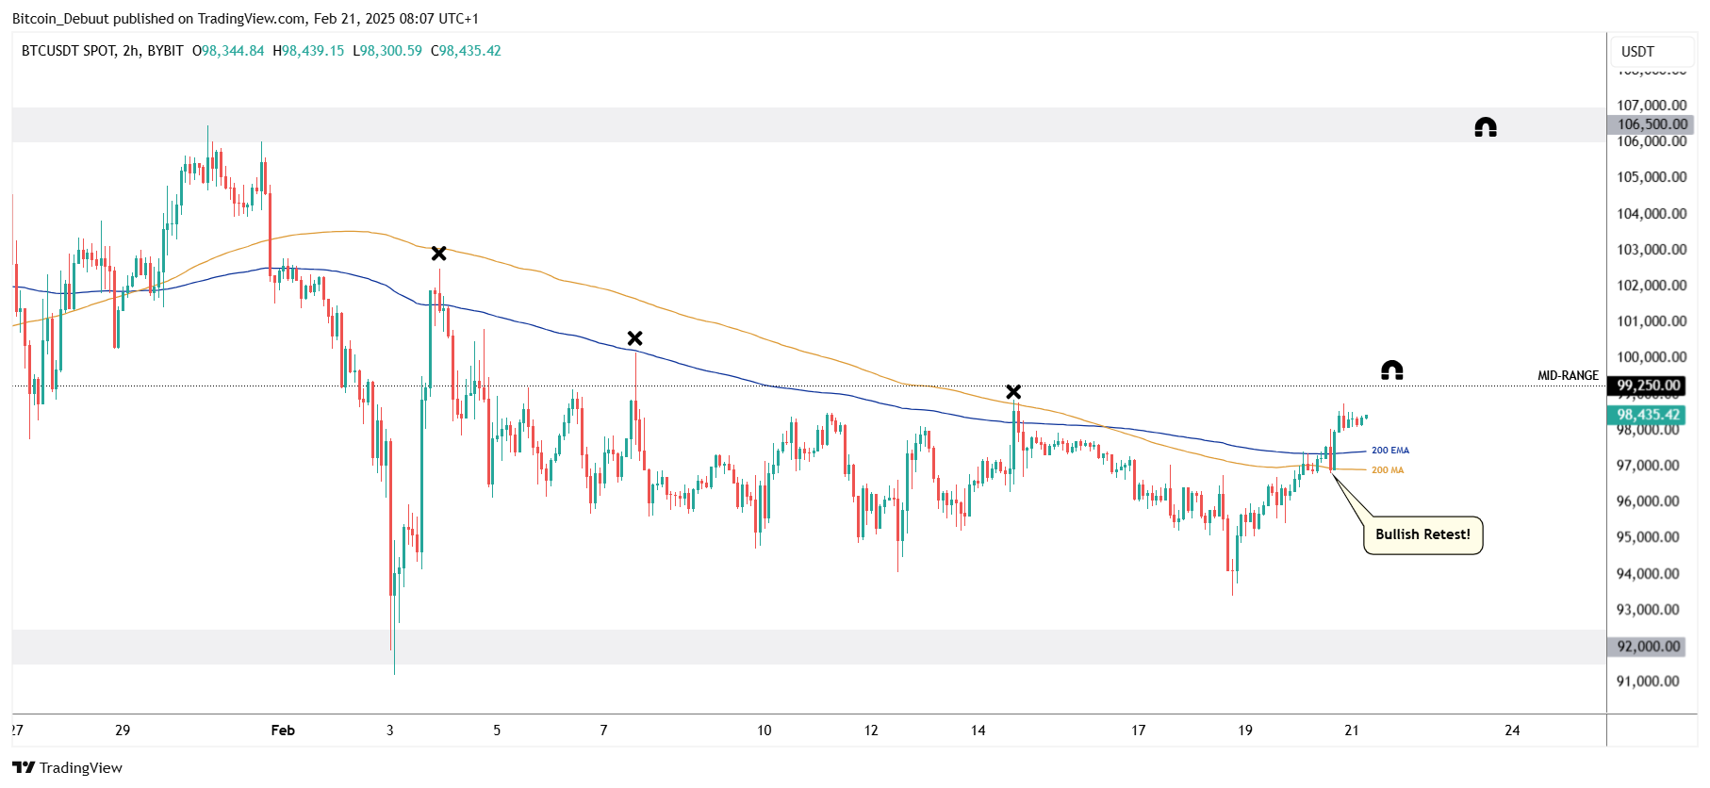
Task: Select the green 98,435.42 current price label
Action: pyautogui.click(x=1649, y=415)
